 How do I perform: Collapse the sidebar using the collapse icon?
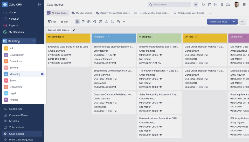point(40,5)
